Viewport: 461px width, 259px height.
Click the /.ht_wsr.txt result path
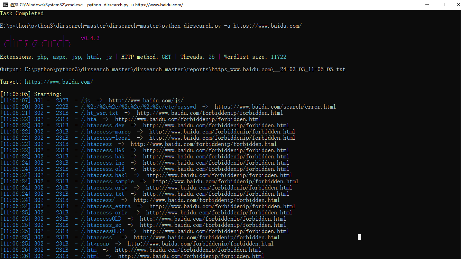pyautogui.click(x=100, y=113)
